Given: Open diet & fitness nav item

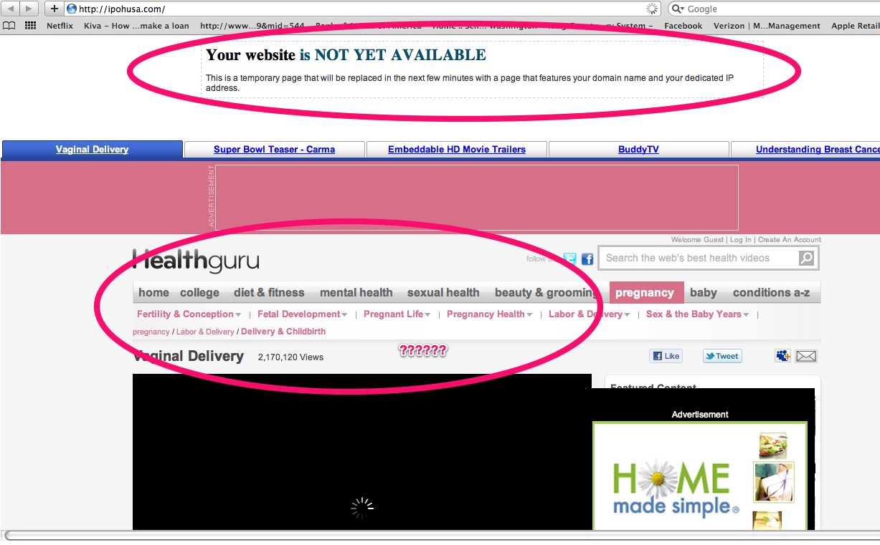Looking at the screenshot, I should (269, 292).
